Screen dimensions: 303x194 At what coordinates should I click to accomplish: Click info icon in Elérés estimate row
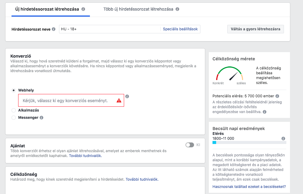[283, 139]
